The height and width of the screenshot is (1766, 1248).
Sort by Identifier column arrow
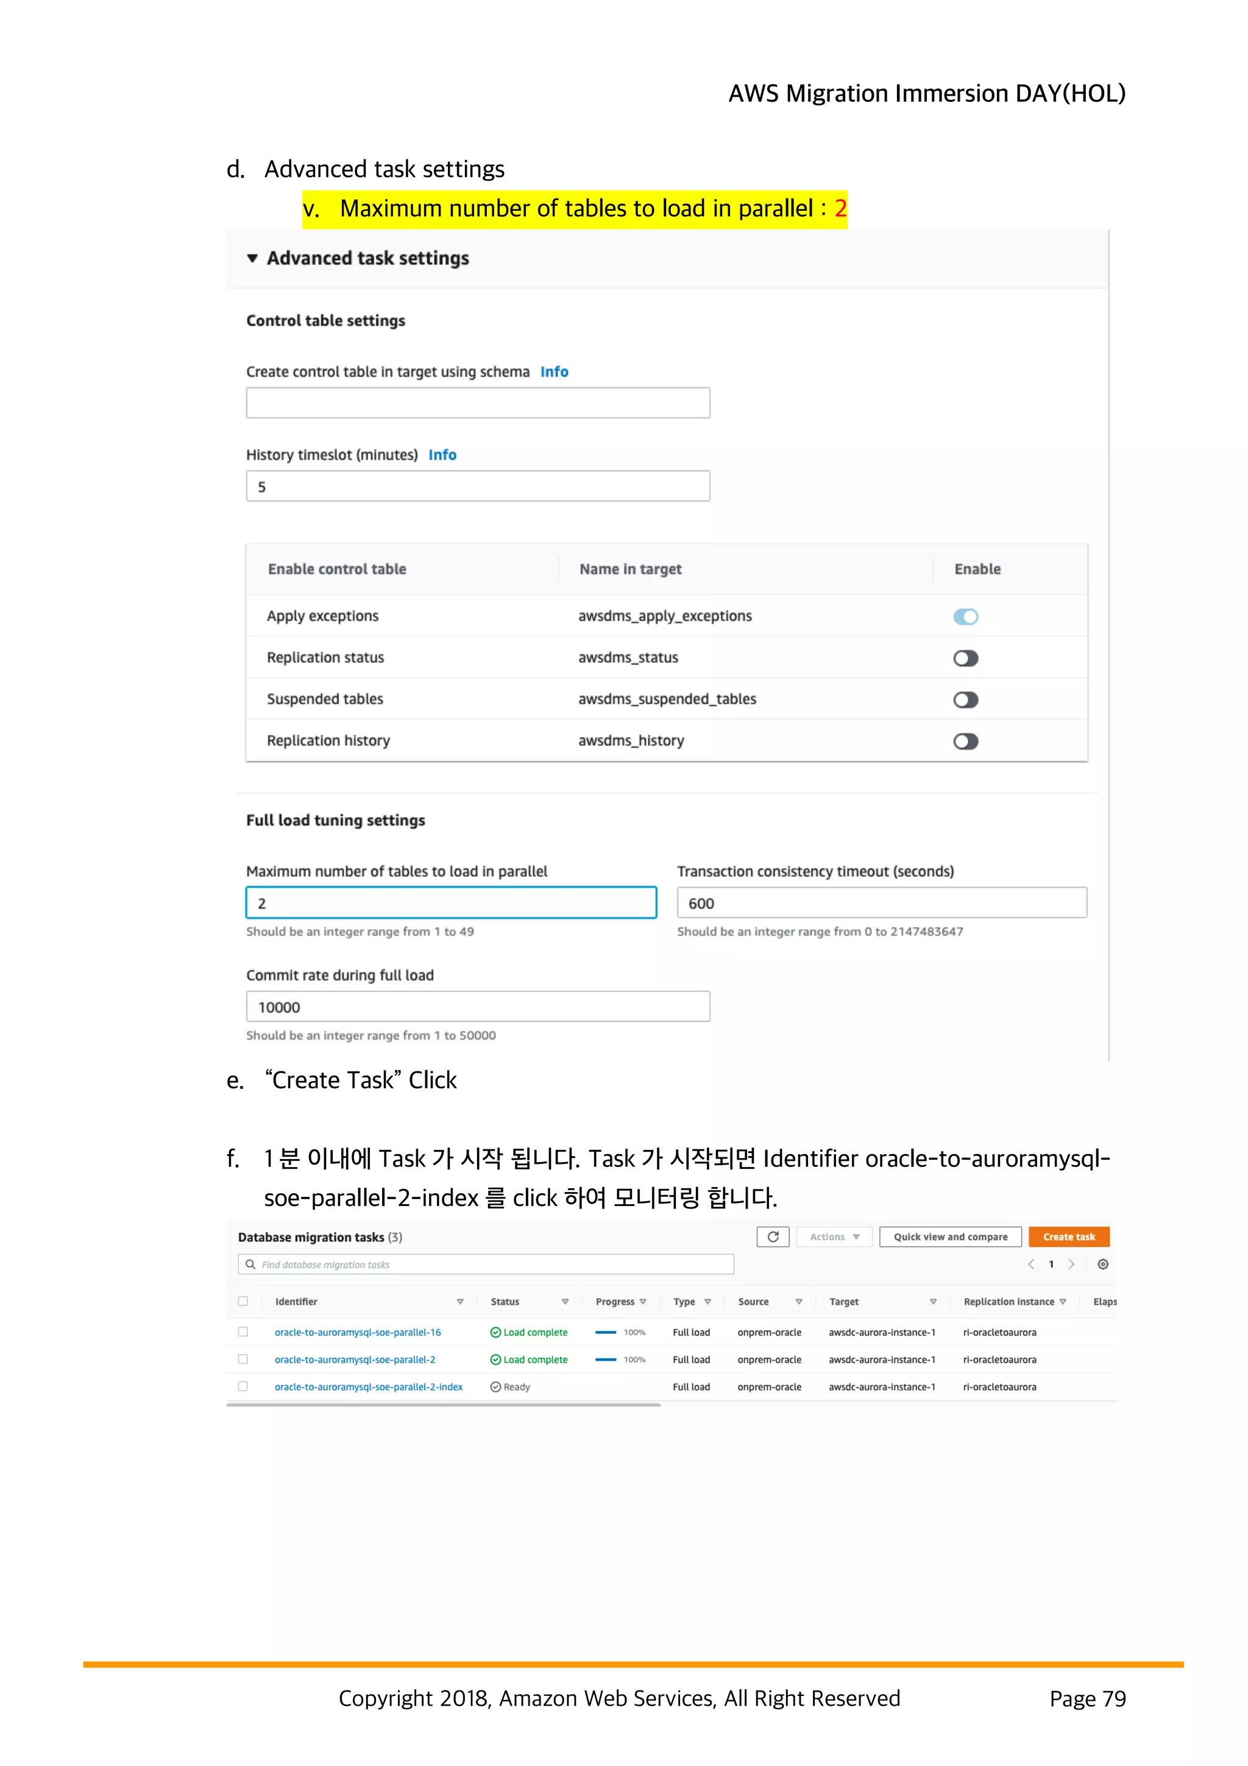pyautogui.click(x=460, y=1302)
